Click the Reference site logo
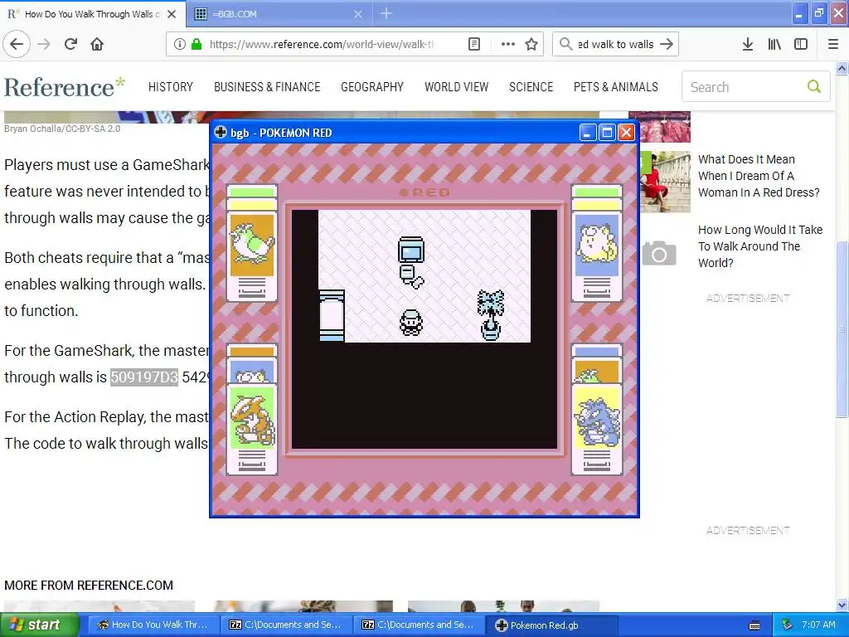This screenshot has width=849, height=637. (65, 86)
